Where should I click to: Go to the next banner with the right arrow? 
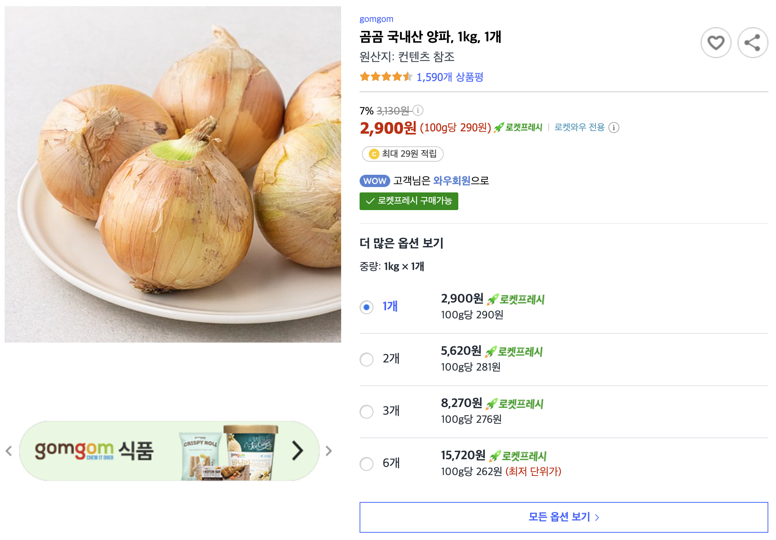pos(328,451)
